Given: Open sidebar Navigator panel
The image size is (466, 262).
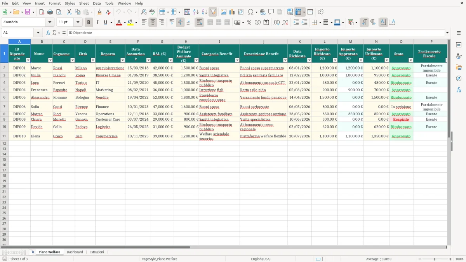Looking at the screenshot, I should 459,79.
